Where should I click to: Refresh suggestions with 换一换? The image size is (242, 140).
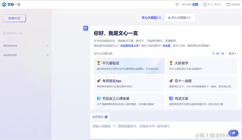[218, 53]
